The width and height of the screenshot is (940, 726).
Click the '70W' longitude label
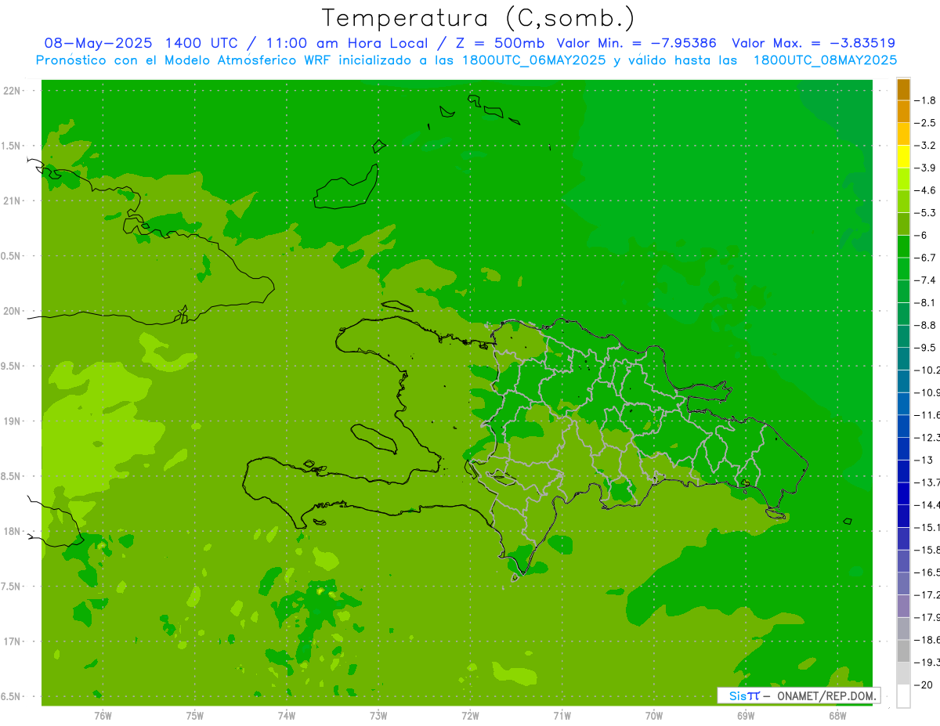(654, 716)
